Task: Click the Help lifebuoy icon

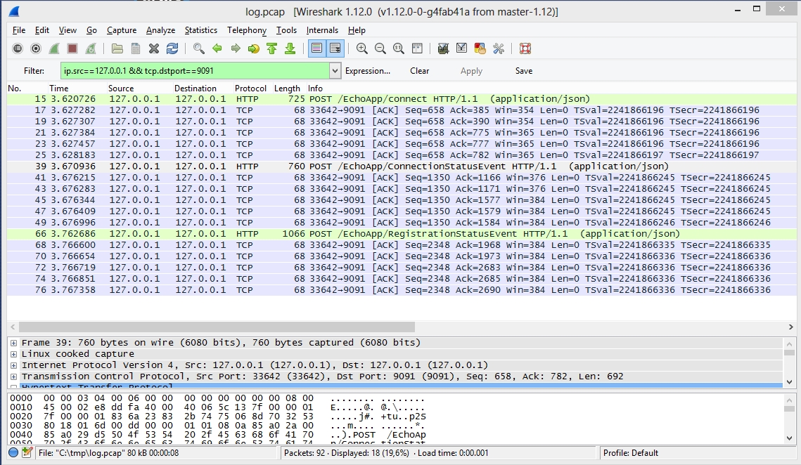Action: click(525, 48)
